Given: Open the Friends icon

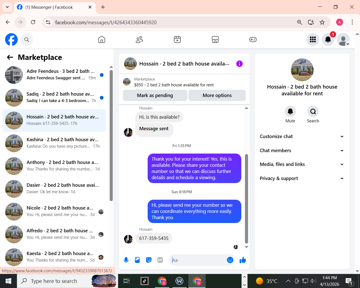Looking at the screenshot, I should [x=139, y=40].
